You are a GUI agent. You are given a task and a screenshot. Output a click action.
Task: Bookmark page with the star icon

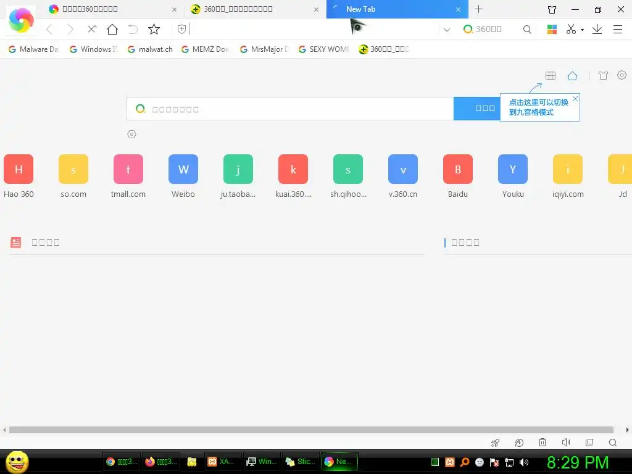[x=154, y=29]
